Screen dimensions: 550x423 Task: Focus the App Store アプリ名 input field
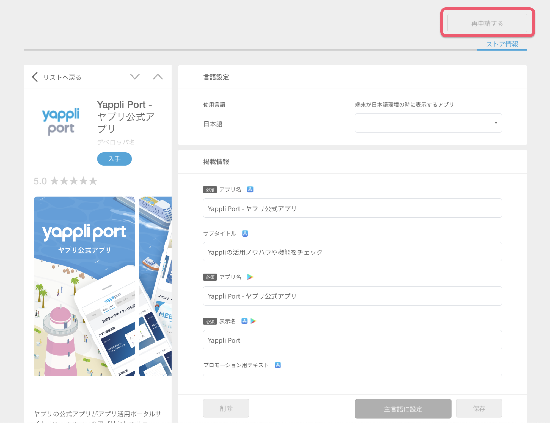tap(352, 208)
